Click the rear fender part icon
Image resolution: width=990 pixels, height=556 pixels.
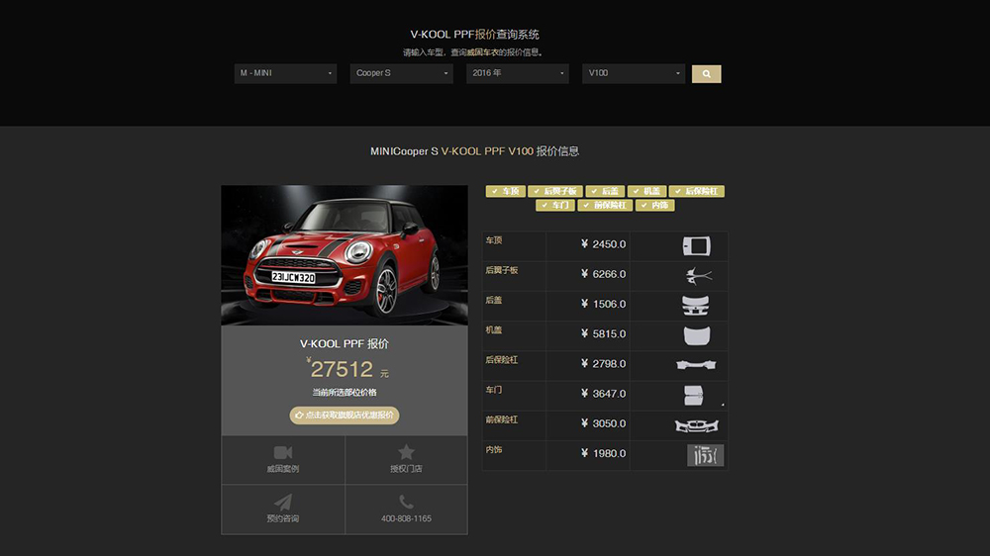tap(698, 275)
